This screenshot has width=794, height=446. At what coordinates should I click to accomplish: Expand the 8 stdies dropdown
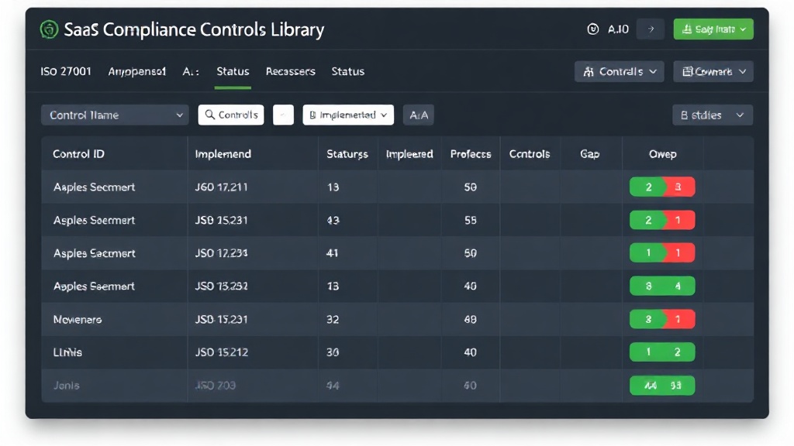click(713, 115)
